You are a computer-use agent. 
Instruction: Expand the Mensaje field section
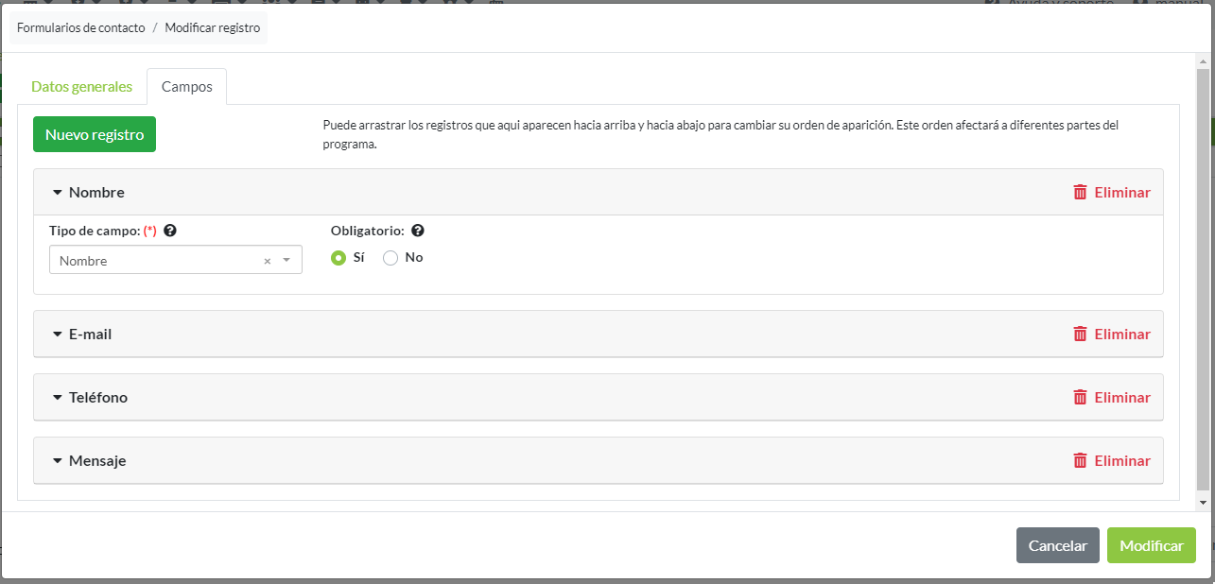pos(58,461)
